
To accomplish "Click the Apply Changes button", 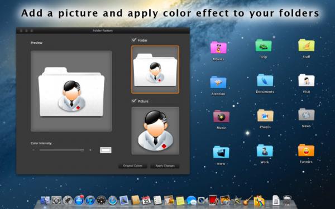I will [165, 166].
